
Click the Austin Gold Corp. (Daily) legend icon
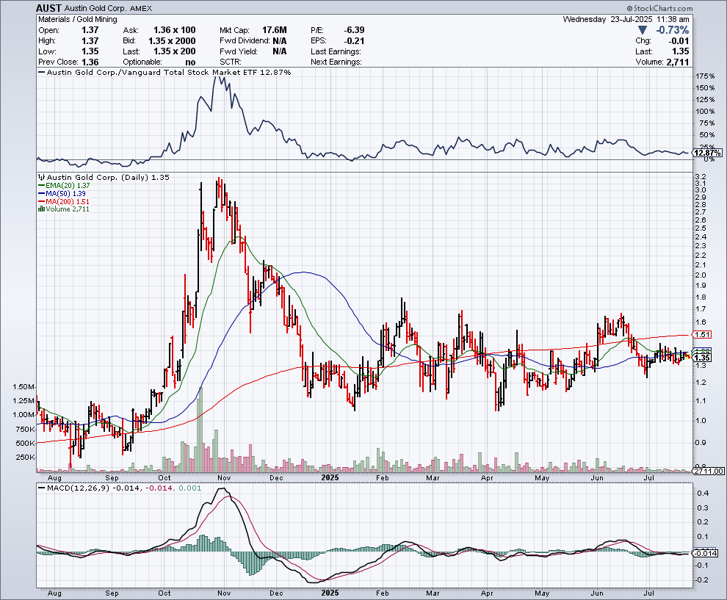click(40, 178)
